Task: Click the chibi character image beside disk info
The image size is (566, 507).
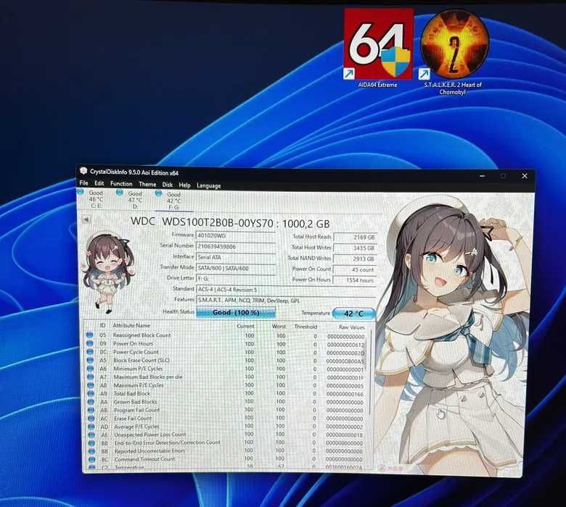Action: point(107,272)
